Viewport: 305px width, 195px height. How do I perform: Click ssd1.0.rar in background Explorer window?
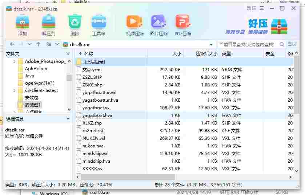100,192
